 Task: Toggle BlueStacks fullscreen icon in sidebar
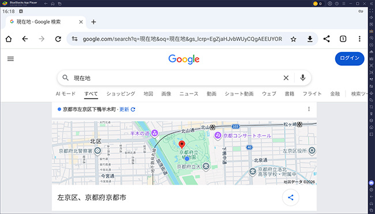click(x=371, y=10)
